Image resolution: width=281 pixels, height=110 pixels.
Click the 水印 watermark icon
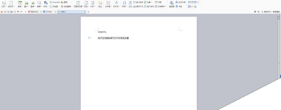point(93,3)
